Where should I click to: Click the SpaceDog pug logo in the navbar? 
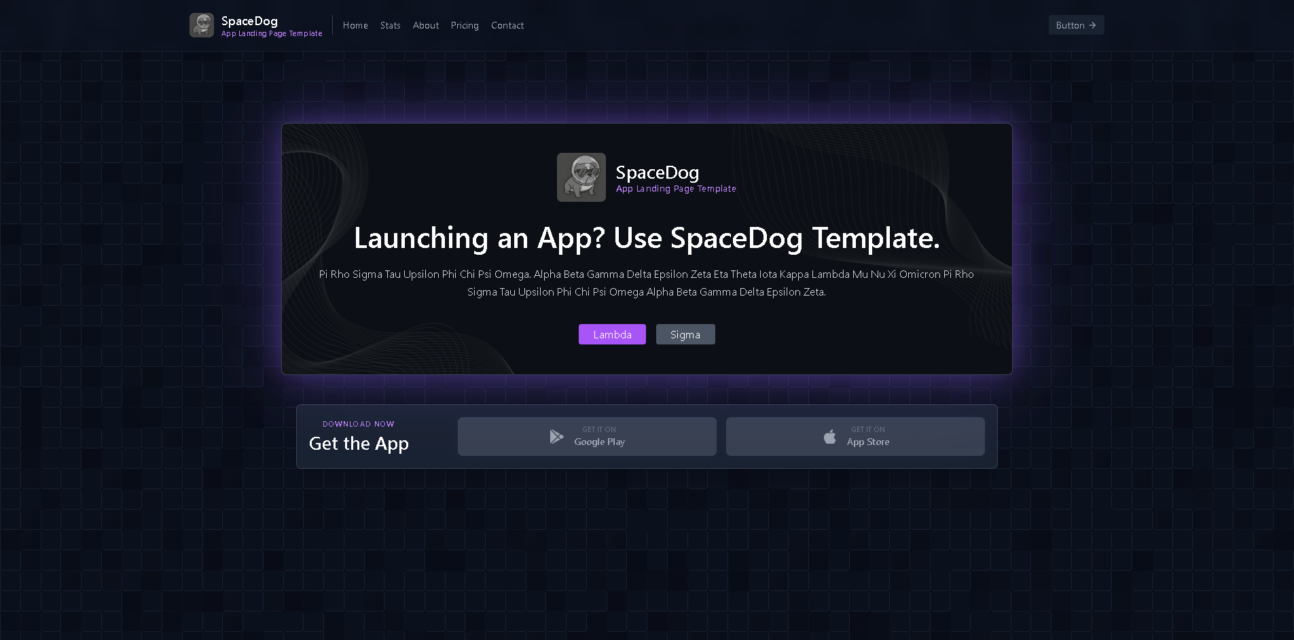pos(201,24)
